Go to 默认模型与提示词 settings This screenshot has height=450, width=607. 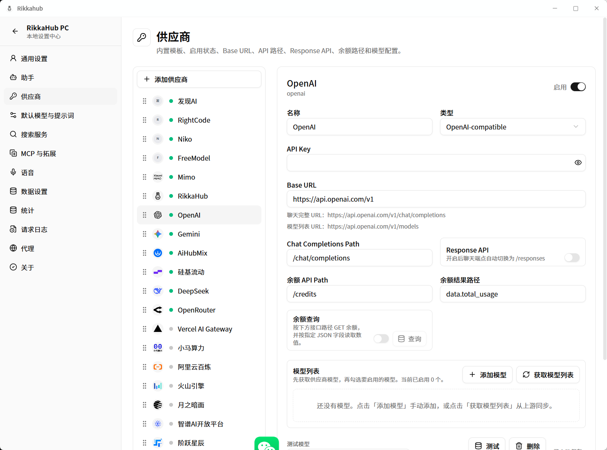click(61, 115)
